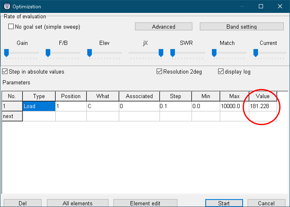Click the Step cell showing 0.1

coord(175,106)
